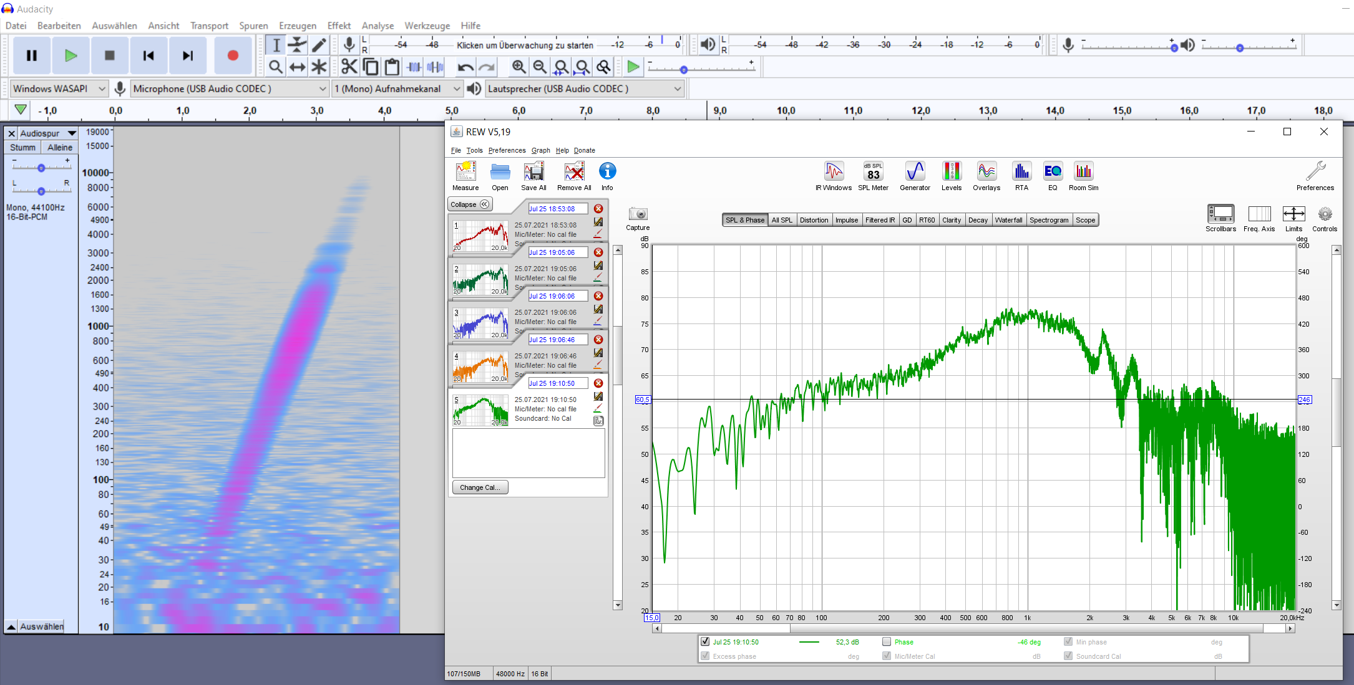This screenshot has width=1354, height=685.
Task: Click Audacity Trim audio outside selection icon
Action: point(414,67)
